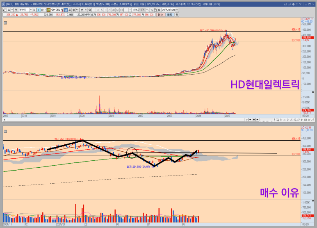The image size is (317, 228).
Task: Click the upper chart zoom slider
Action: [x=267, y=120]
